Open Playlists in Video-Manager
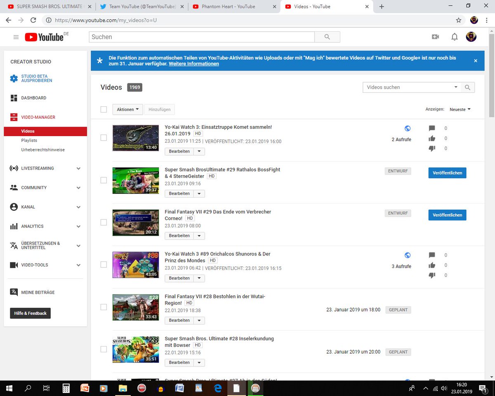The height and width of the screenshot is (396, 495). click(x=29, y=141)
